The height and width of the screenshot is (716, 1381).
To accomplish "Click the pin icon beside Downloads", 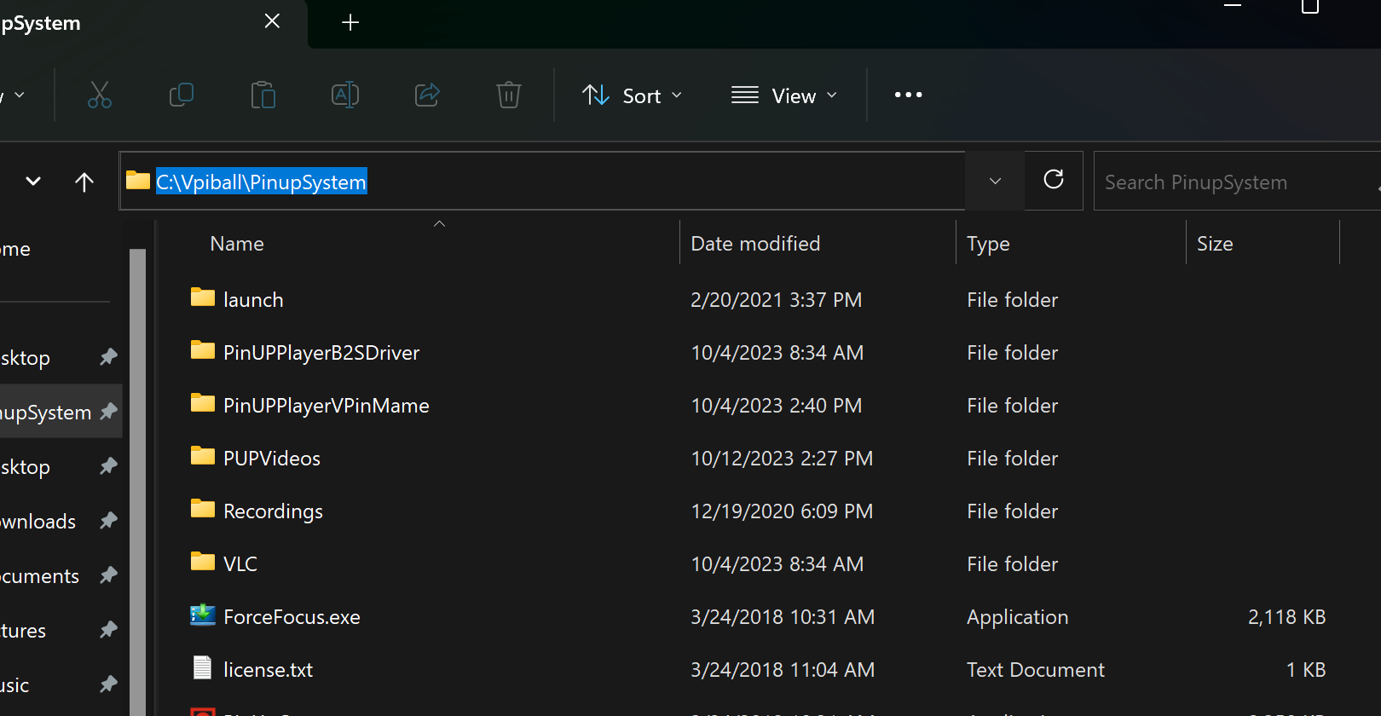I will [108, 520].
